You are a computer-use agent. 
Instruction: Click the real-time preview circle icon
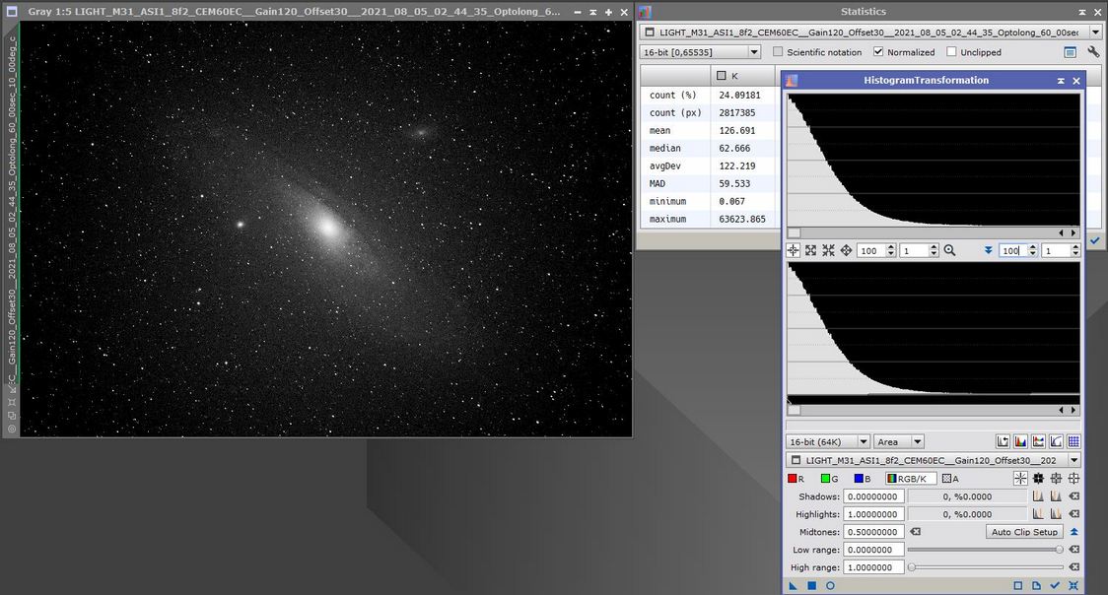pos(830,585)
